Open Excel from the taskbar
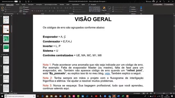 point(123,96)
